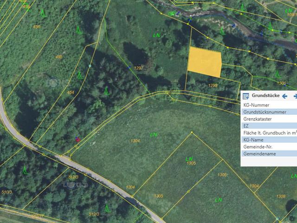The height and width of the screenshot is (223, 297).
Task: Go to previous result with left arrow
Action: coord(284,96)
